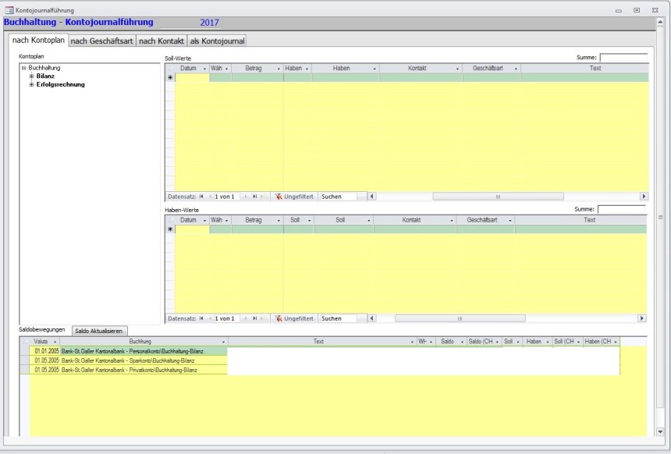This screenshot has height=454, width=671.
Task: Expand the Bilanz tree node
Action: tap(32, 76)
